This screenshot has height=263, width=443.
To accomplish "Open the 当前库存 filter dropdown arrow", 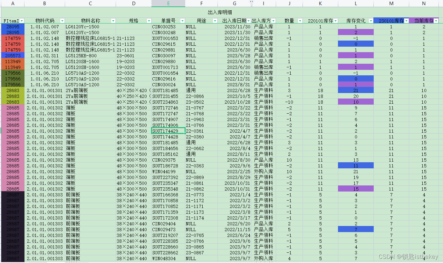I will (x=436, y=21).
